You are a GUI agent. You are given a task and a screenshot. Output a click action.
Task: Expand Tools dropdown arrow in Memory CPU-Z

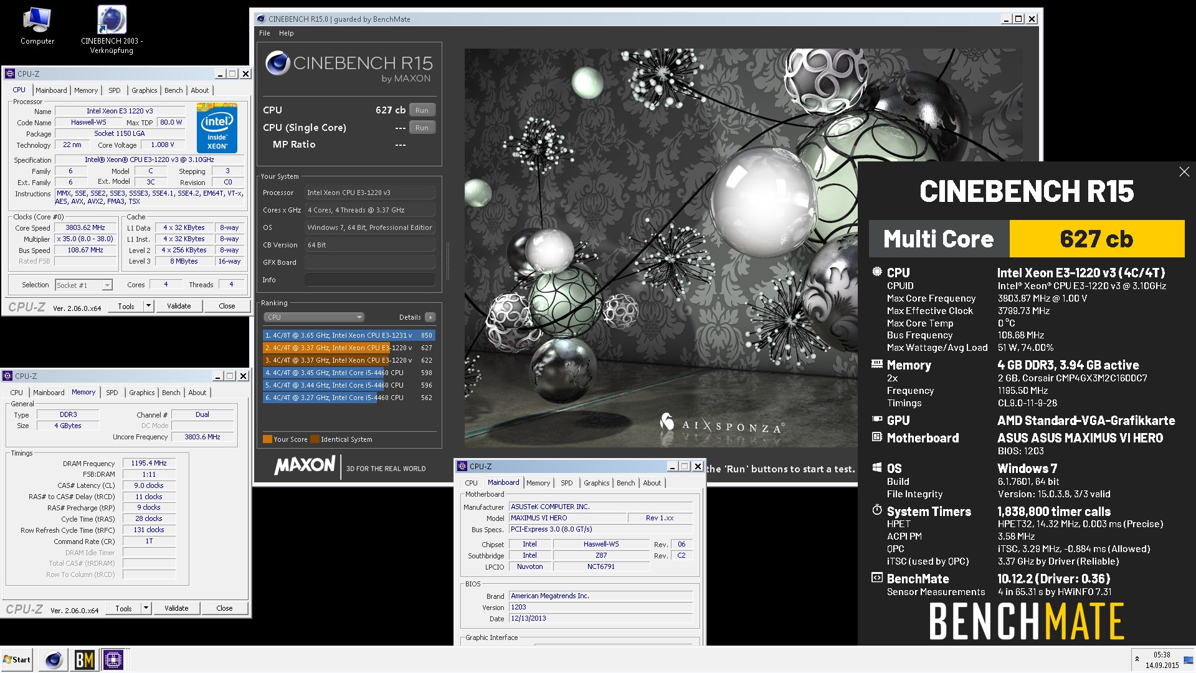point(146,608)
